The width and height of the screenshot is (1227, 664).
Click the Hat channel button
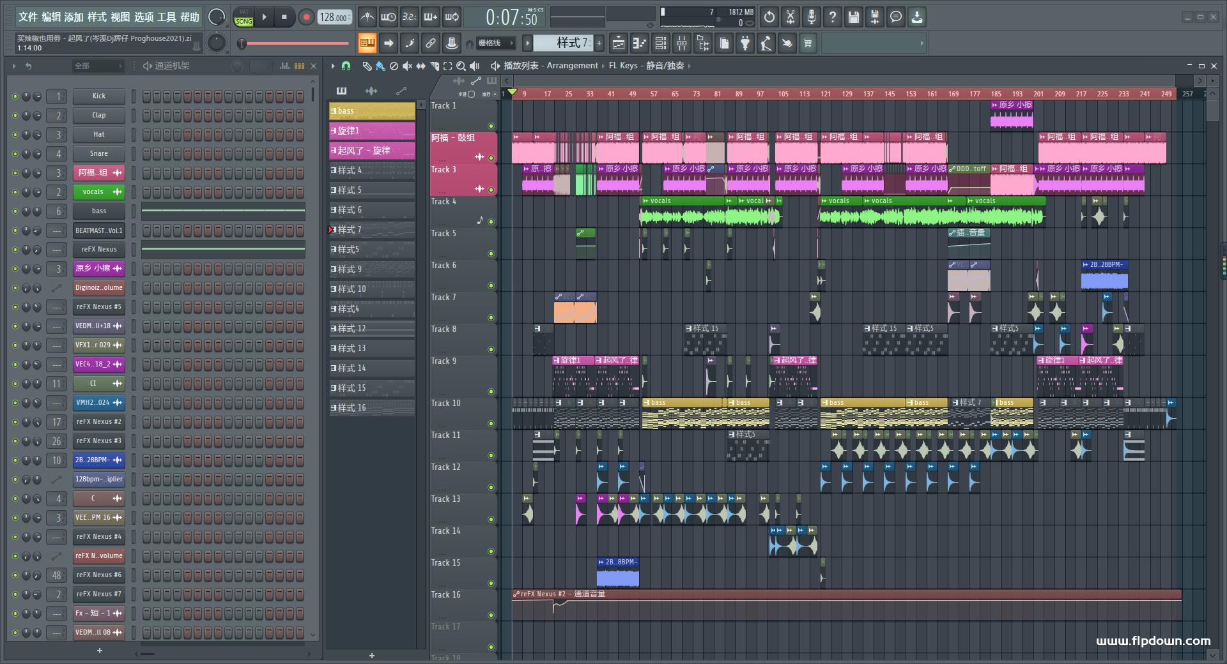pyautogui.click(x=98, y=135)
